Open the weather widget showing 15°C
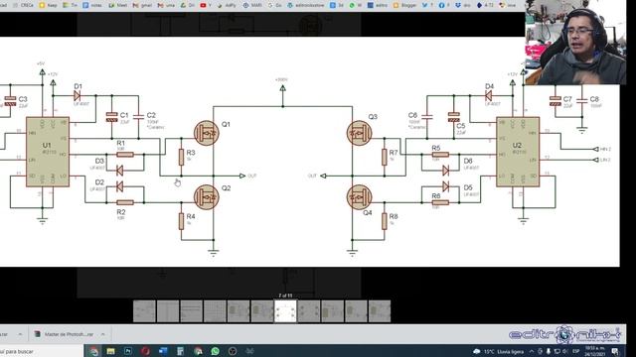Viewport: 636px width, 357px height. tap(498, 351)
